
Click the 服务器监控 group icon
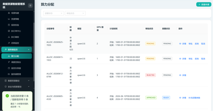pos(6,50)
